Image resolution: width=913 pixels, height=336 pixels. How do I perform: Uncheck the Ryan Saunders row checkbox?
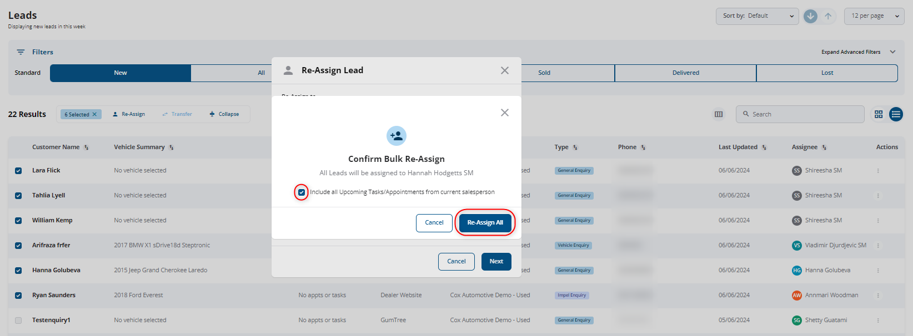tap(18, 296)
